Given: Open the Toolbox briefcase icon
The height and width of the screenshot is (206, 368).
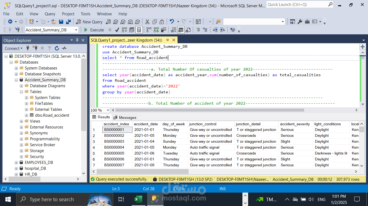Looking at the screenshot, I should pyautogui.click(x=307, y=22).
